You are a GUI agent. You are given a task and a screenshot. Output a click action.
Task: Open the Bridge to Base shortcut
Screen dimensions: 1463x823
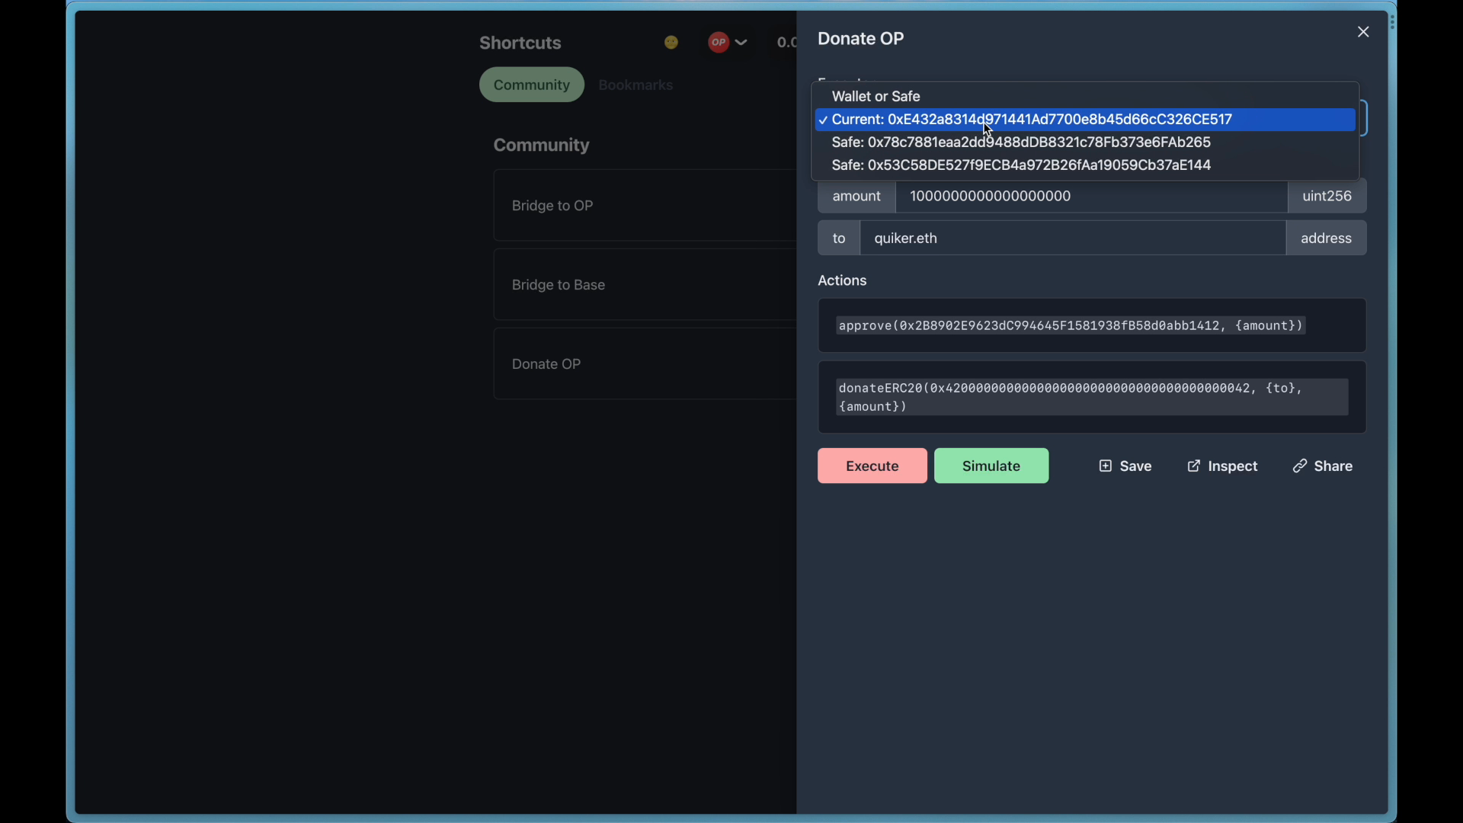coord(645,285)
